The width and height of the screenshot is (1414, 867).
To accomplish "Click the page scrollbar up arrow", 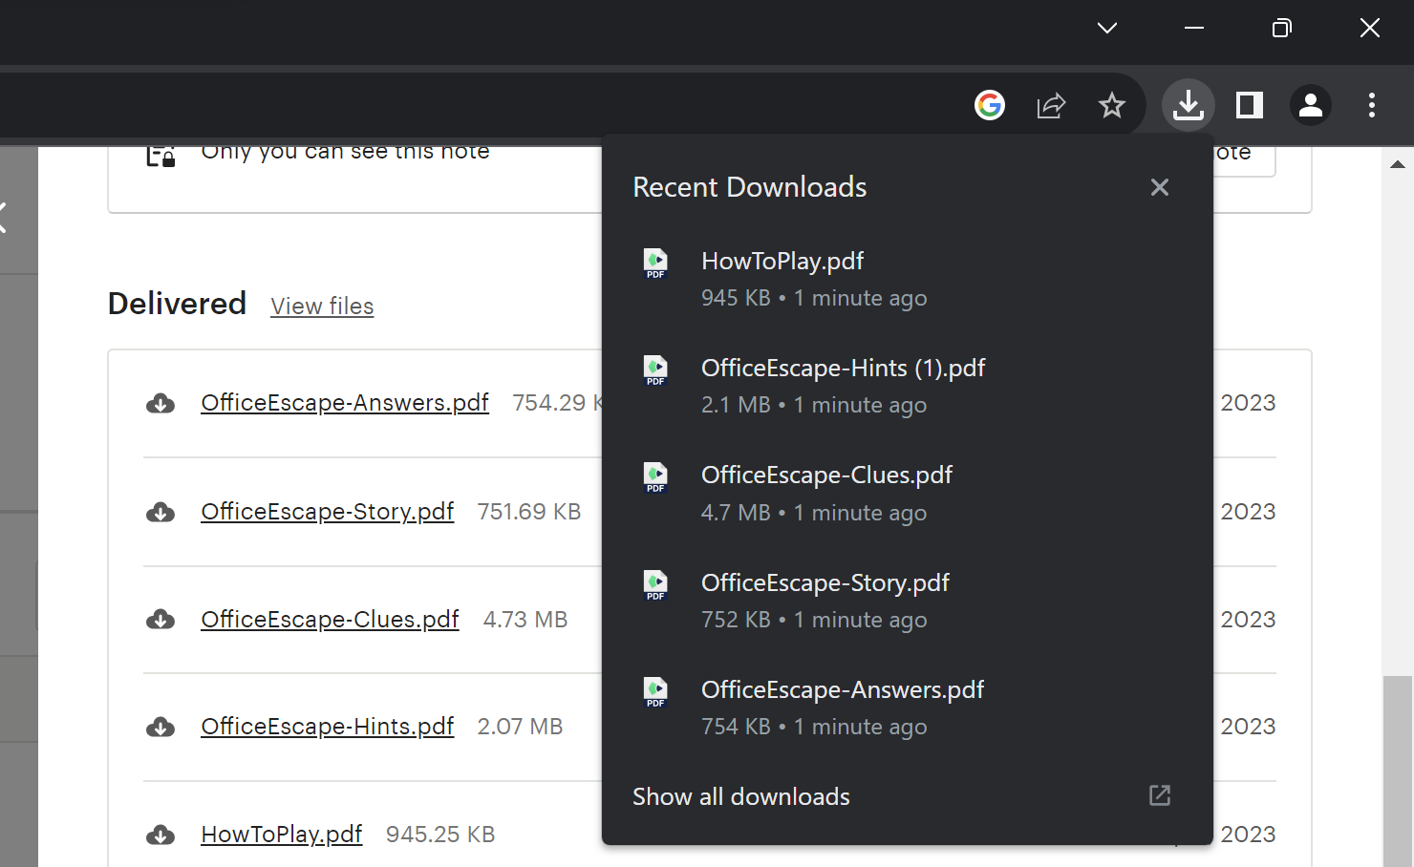I will (1398, 164).
